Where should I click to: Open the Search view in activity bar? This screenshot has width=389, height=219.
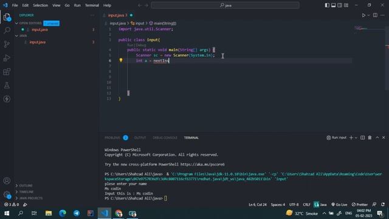pos(7,30)
